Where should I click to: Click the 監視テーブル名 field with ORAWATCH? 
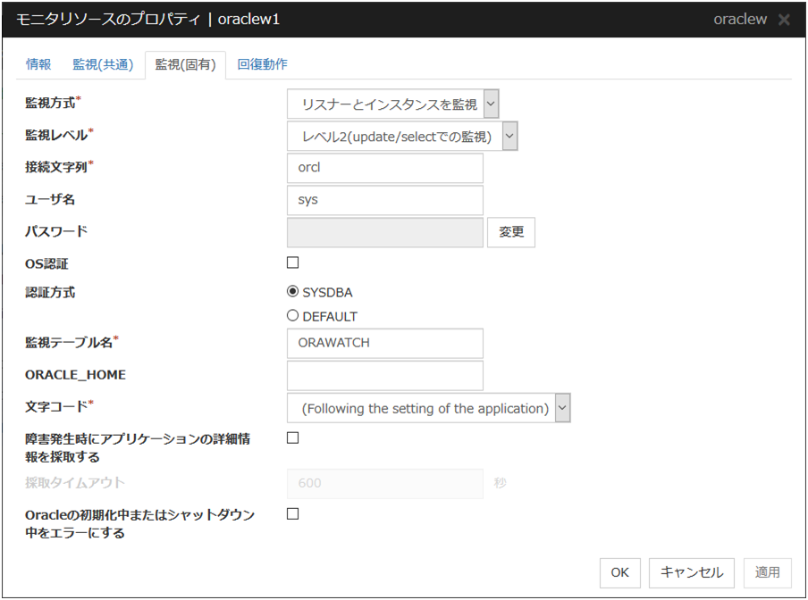(x=385, y=343)
